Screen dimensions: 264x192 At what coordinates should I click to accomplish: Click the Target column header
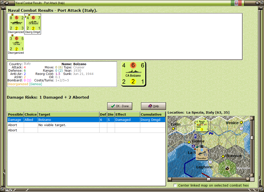[x=69, y=115]
